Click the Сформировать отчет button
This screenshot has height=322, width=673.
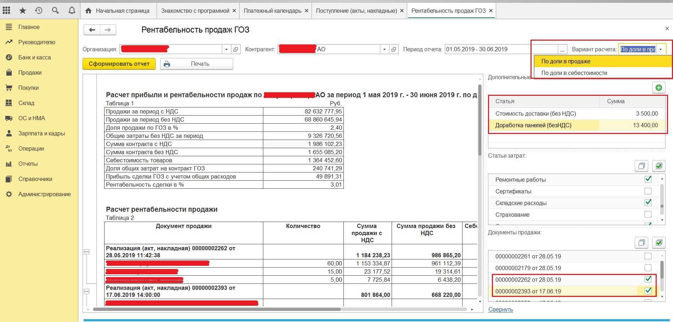[x=119, y=64]
